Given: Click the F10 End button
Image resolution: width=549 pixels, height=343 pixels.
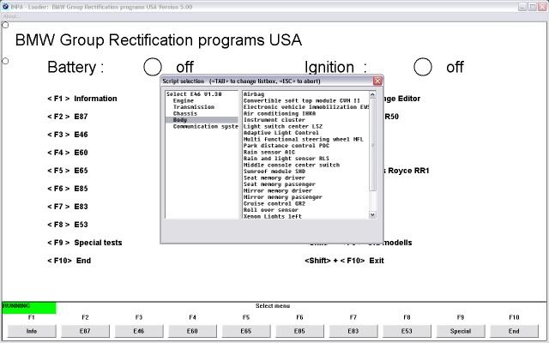Looking at the screenshot, I should point(514,331).
